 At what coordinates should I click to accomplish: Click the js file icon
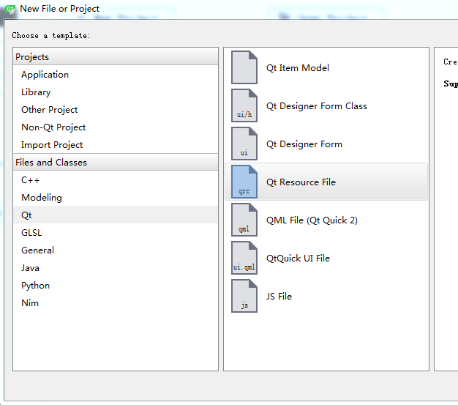[244, 296]
